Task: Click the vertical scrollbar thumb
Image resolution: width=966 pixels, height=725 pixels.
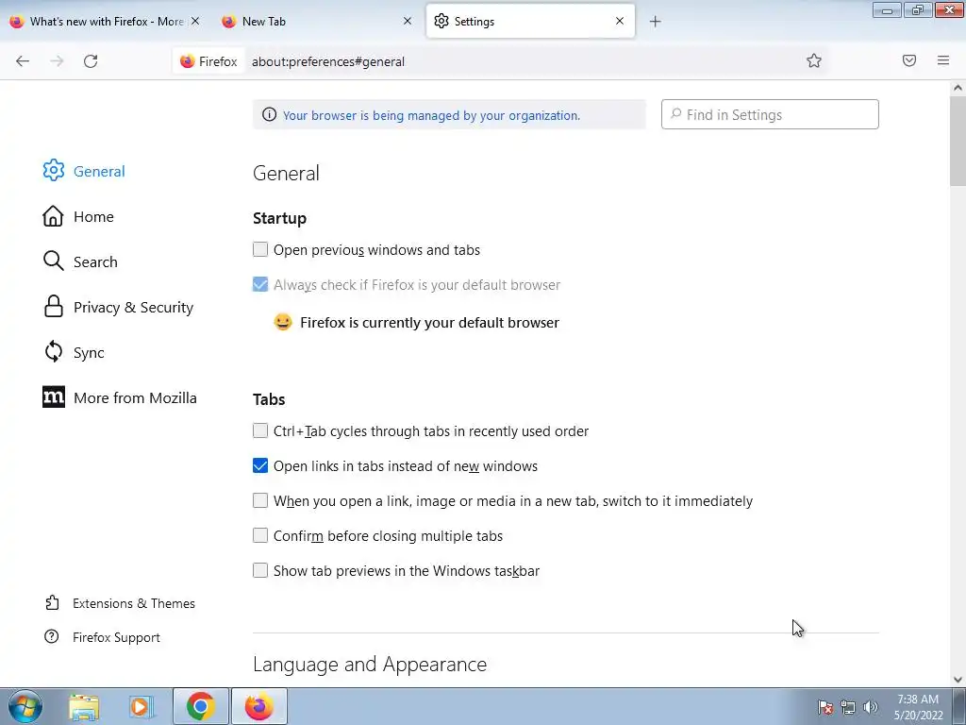Action: click(958, 142)
